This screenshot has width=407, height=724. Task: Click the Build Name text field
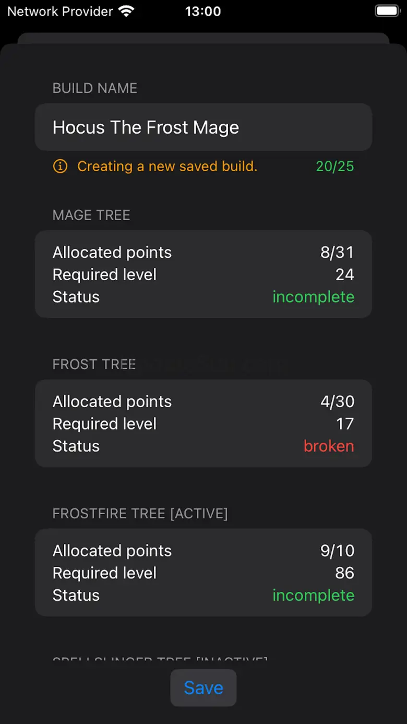tap(203, 127)
